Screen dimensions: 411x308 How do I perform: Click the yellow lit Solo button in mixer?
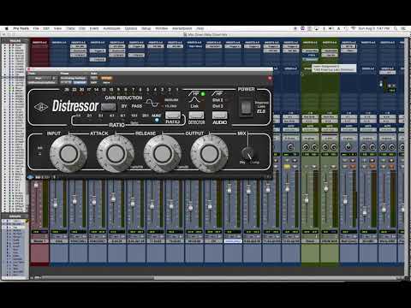pyautogui.click(x=286, y=166)
